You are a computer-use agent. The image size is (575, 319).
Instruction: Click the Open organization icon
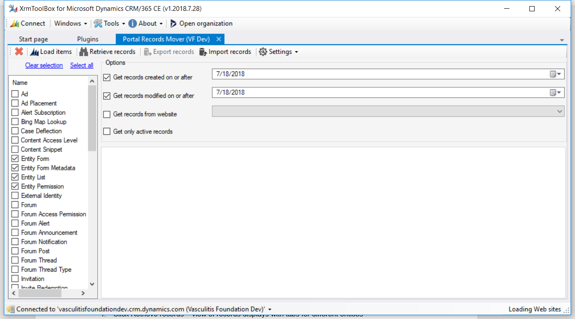173,23
